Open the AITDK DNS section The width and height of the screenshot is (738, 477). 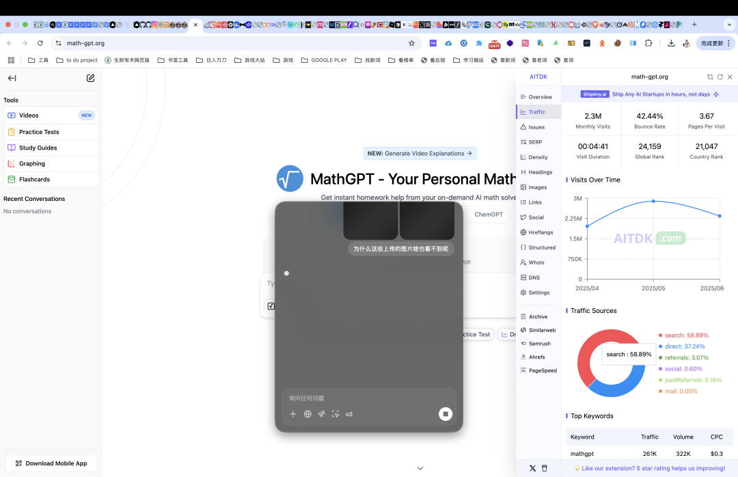tap(538, 278)
